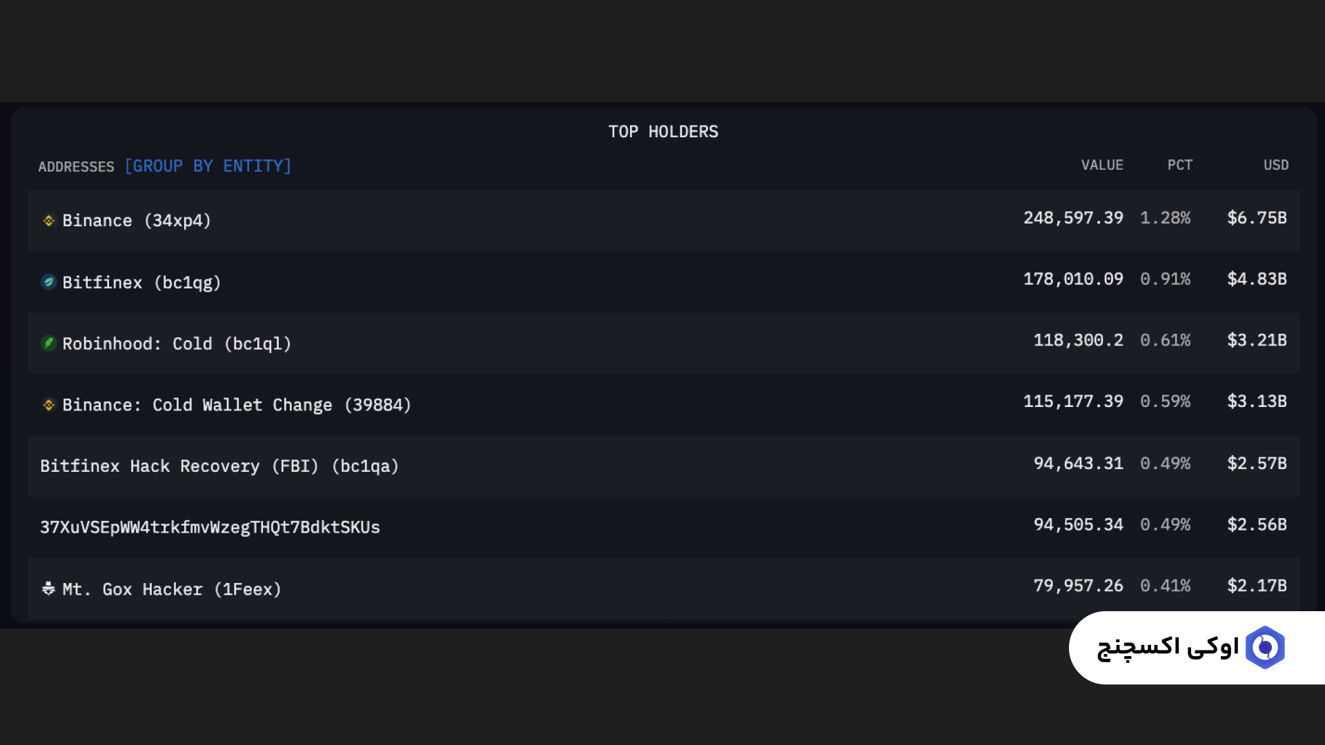Click the Bitfinex leaf logo icon

pyautogui.click(x=48, y=282)
